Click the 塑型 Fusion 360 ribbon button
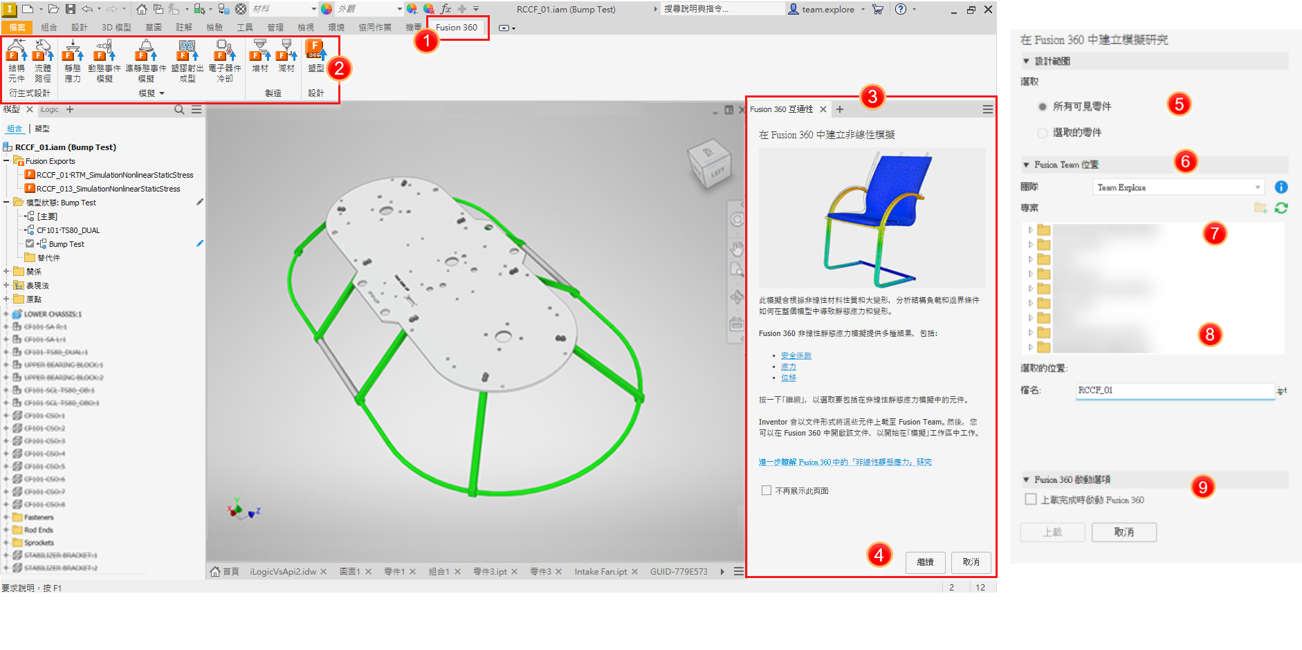Viewport: 1302px width, 650px height. click(316, 57)
